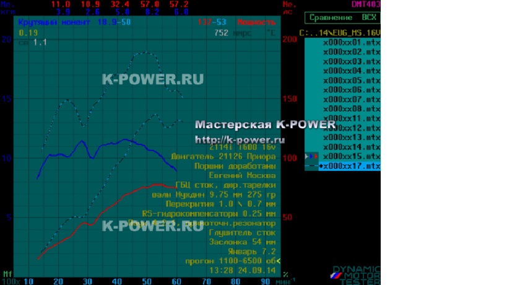Click the pressure reading 752
Viewport: 507px width, 285px height.
point(221,33)
